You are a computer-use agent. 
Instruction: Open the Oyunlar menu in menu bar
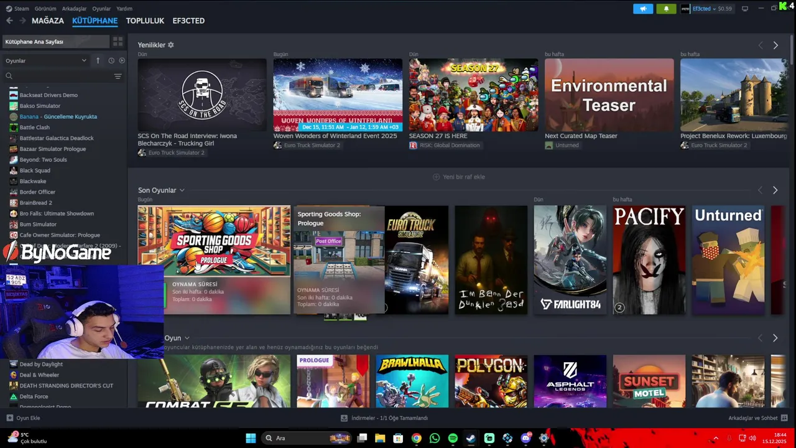pyautogui.click(x=101, y=9)
